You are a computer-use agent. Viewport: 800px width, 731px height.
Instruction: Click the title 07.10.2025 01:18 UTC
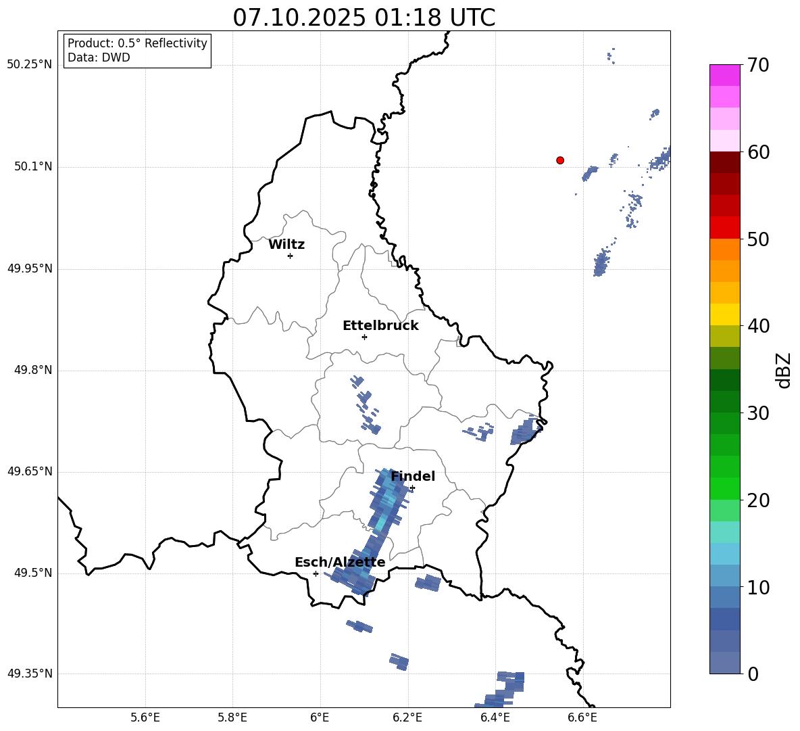364,18
